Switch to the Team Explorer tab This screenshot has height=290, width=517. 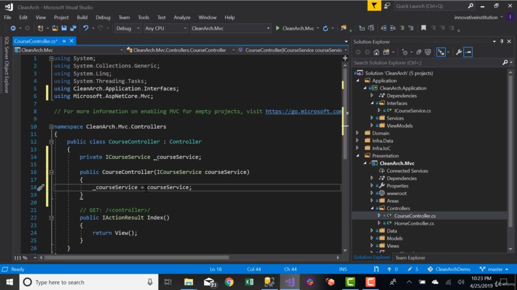410,258
